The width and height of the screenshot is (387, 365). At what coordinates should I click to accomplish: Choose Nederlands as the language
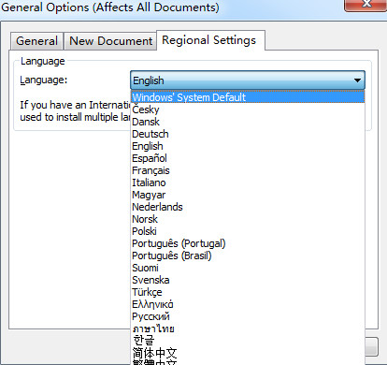coord(248,207)
